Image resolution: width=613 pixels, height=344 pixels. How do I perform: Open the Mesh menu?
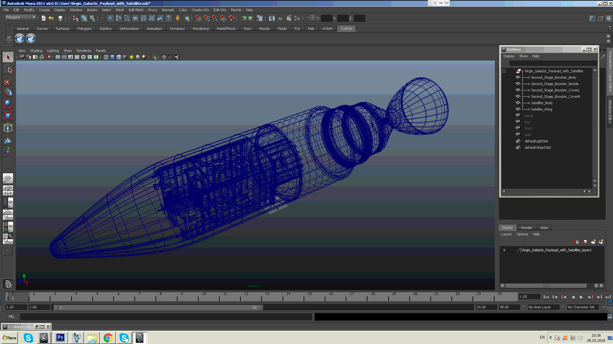point(120,10)
